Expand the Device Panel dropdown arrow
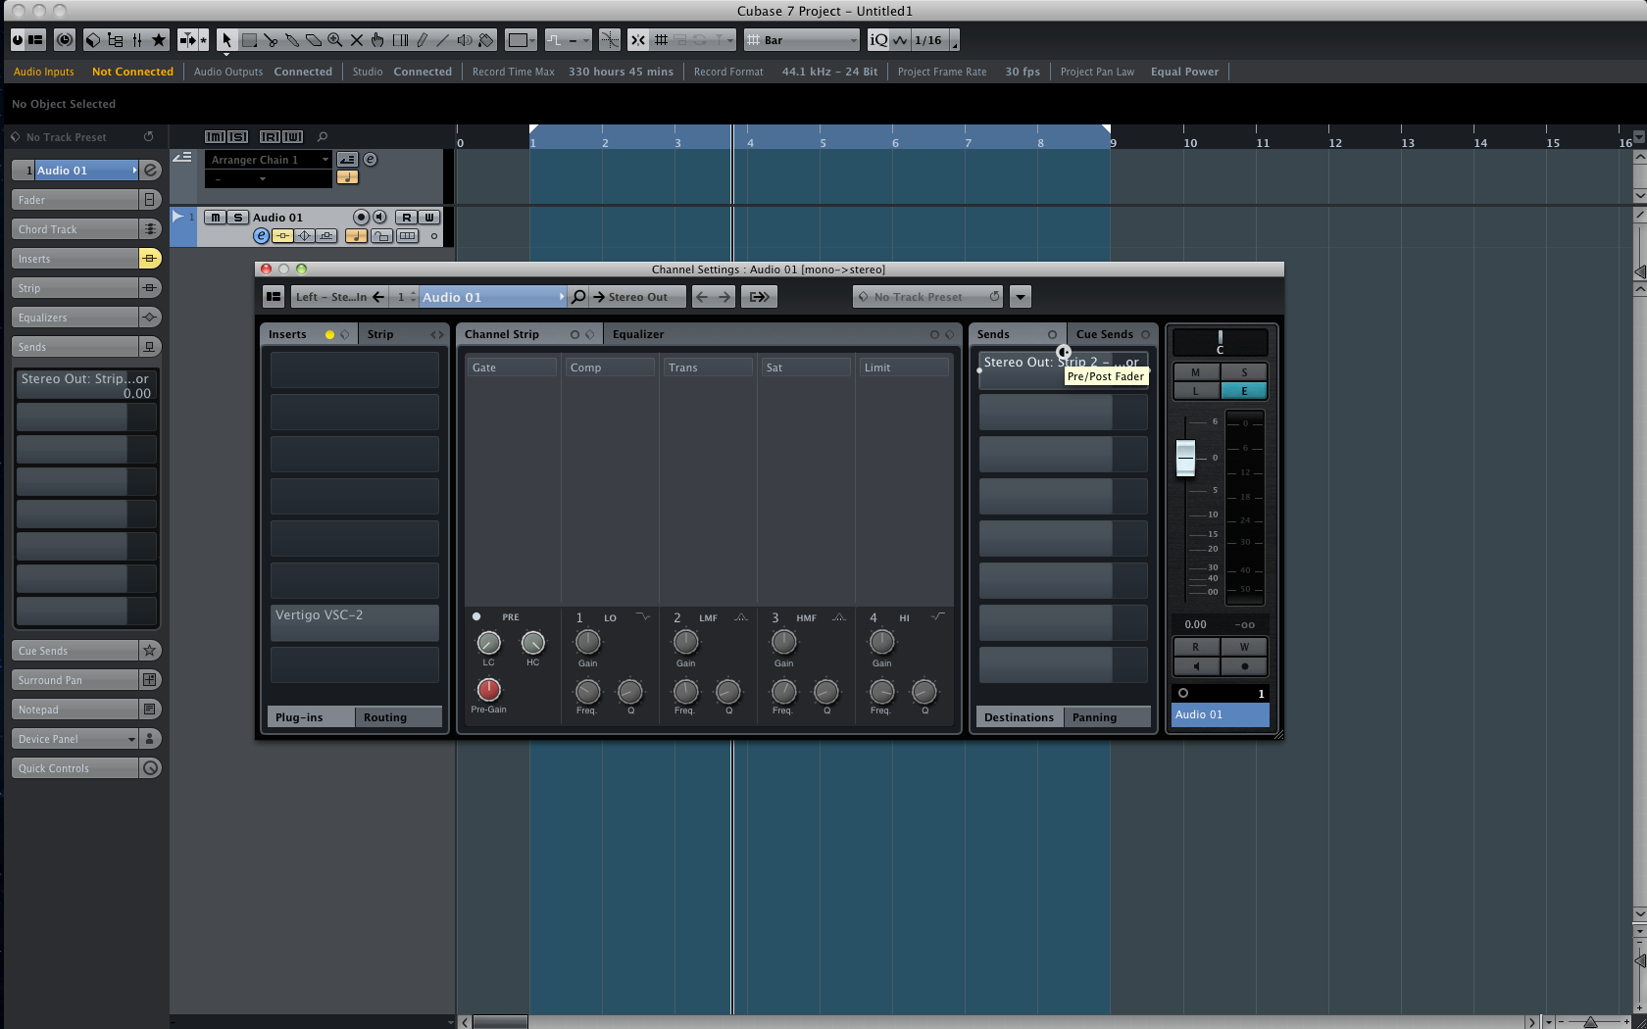1647x1029 pixels. (131, 739)
